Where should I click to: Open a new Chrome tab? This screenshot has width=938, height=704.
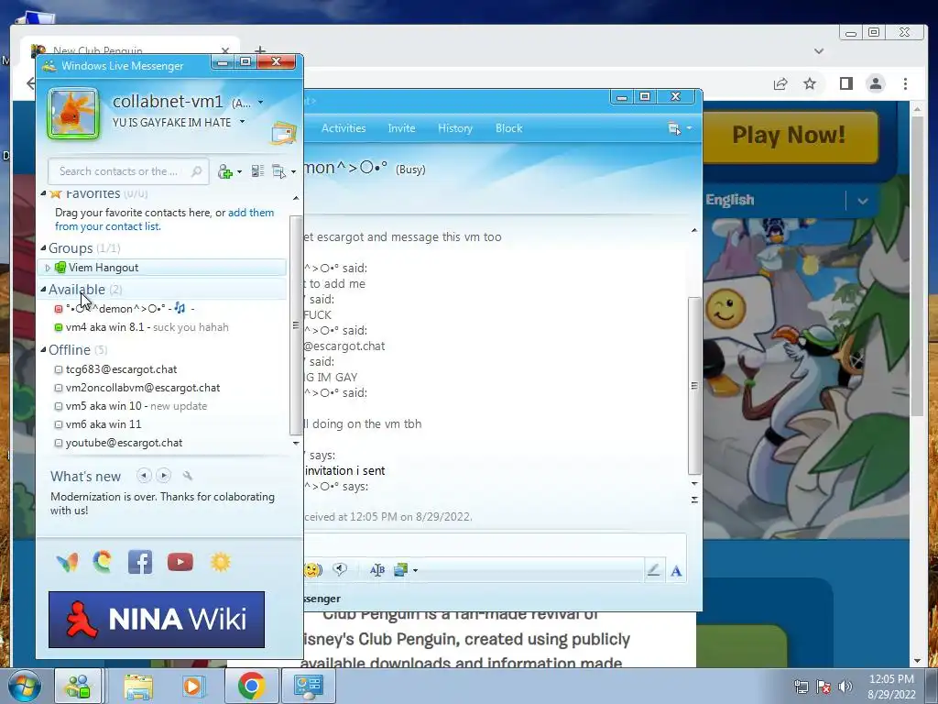259,51
